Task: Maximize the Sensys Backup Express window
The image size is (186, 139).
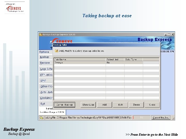Action: pyautogui.click(x=169, y=34)
